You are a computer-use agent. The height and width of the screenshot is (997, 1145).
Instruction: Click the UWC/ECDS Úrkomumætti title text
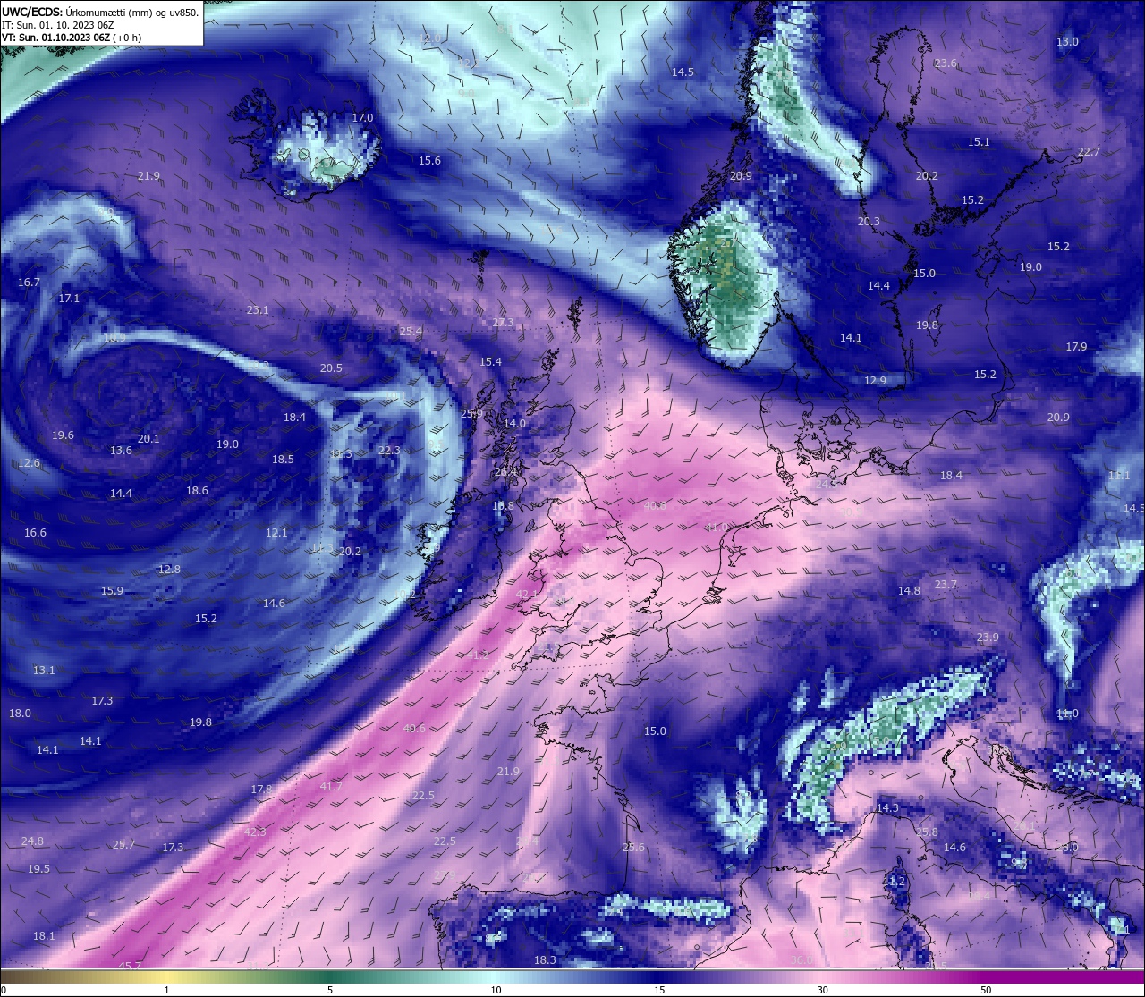click(100, 13)
